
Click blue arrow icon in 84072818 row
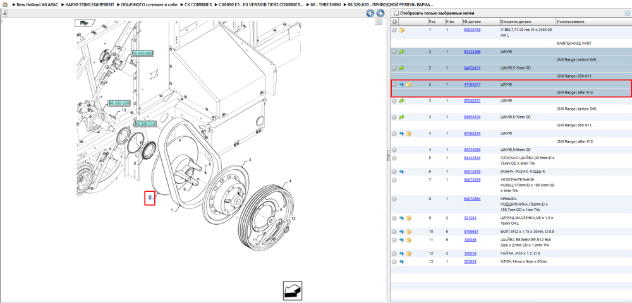[x=401, y=172]
